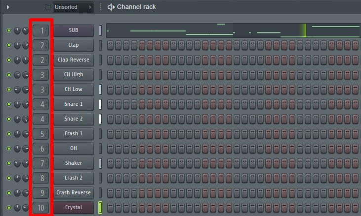Open the Crystal channel button
Image resolution: width=361 pixels, height=216 pixels.
[x=74, y=207]
